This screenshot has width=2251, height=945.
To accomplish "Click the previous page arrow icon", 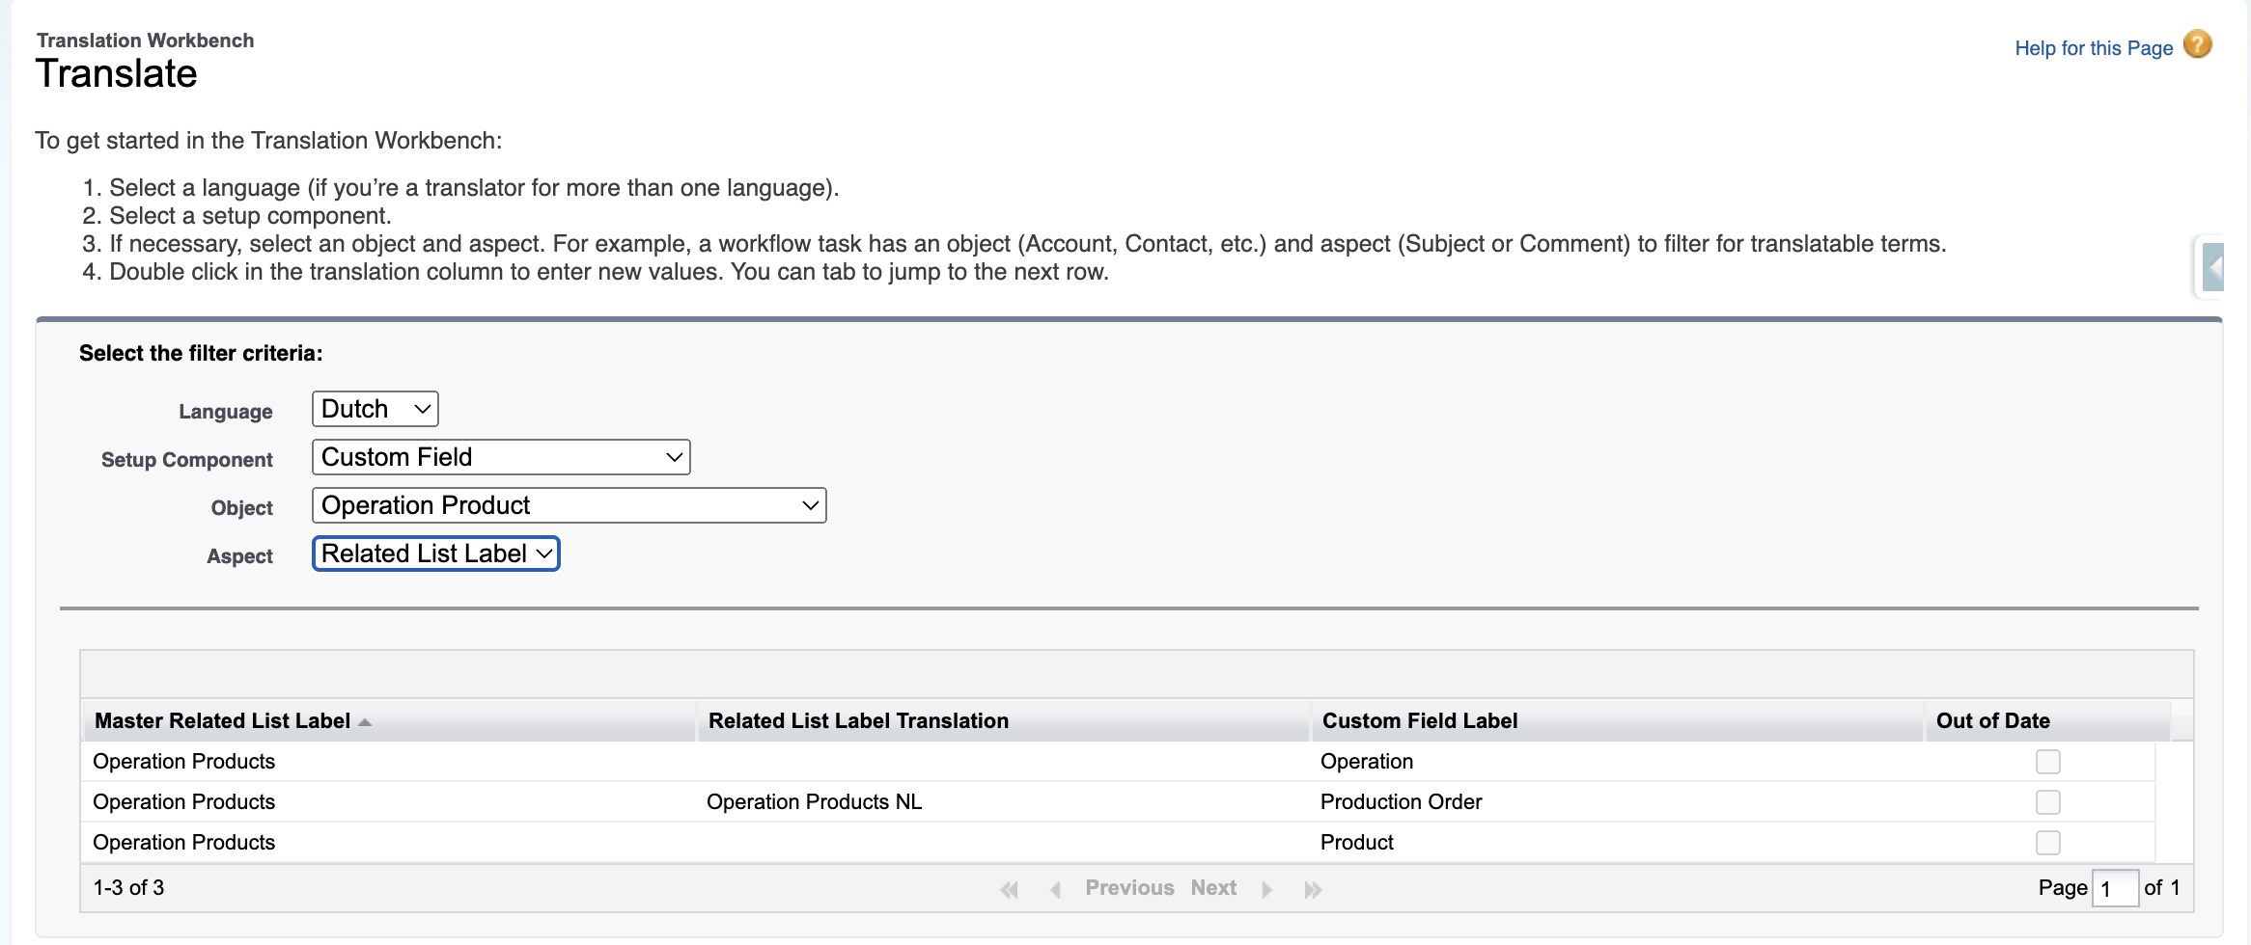I will 1055,889.
